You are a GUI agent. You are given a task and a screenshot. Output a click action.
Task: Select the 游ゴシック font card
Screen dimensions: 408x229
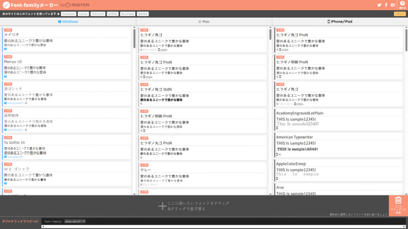[x=67, y=94]
